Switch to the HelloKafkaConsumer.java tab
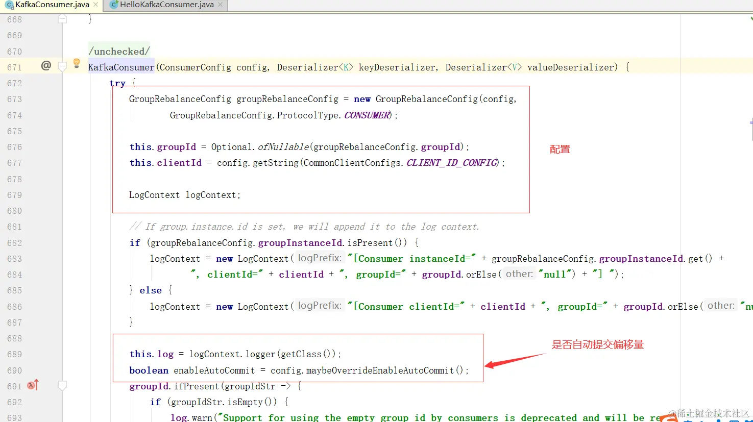Image resolution: width=753 pixels, height=422 pixels. (x=166, y=5)
